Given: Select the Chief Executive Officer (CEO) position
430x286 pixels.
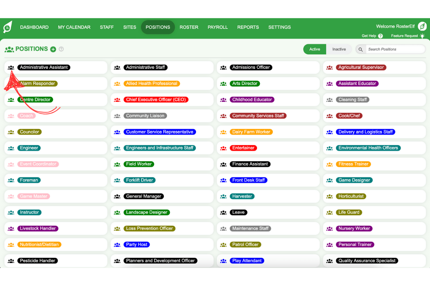Looking at the screenshot, I should [156, 99].
